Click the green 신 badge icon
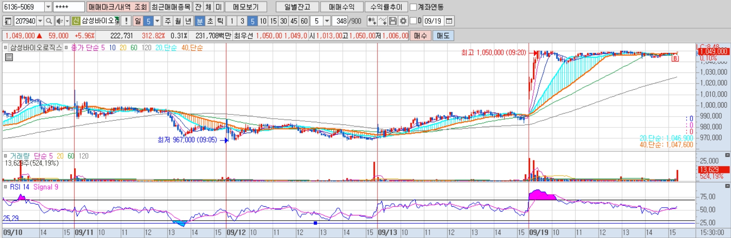This screenshot has height=238, width=731. click(76, 21)
